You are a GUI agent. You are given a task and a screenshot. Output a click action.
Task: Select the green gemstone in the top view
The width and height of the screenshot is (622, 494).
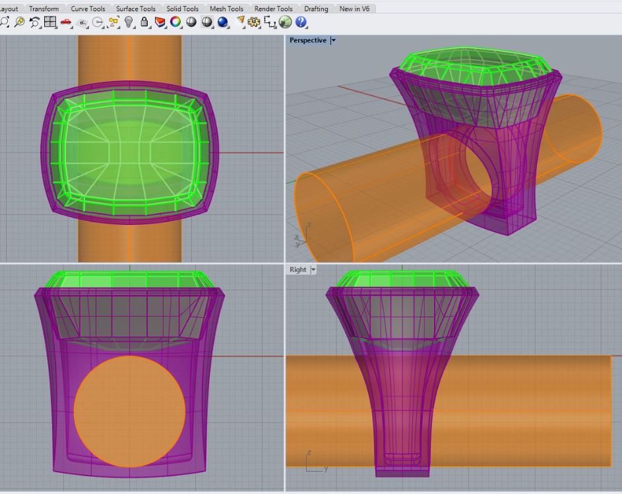pyautogui.click(x=129, y=152)
